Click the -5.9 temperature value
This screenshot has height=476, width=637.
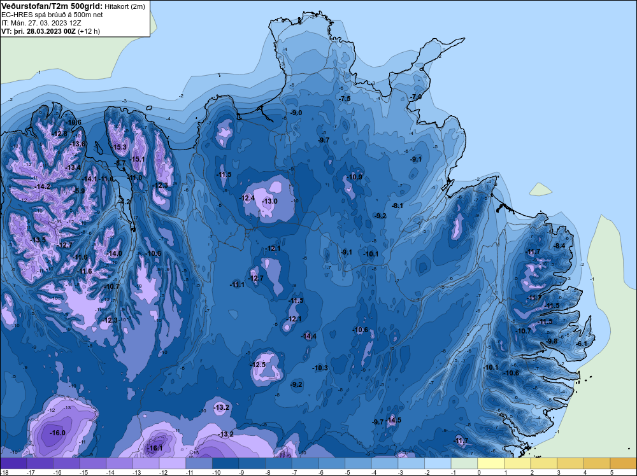click(79, 191)
